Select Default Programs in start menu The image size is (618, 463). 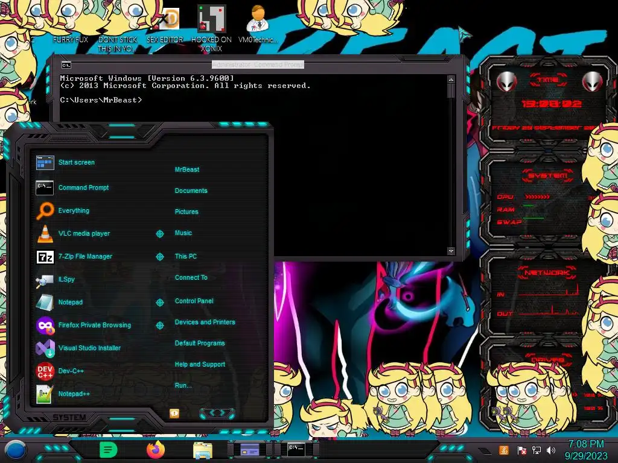tap(200, 343)
